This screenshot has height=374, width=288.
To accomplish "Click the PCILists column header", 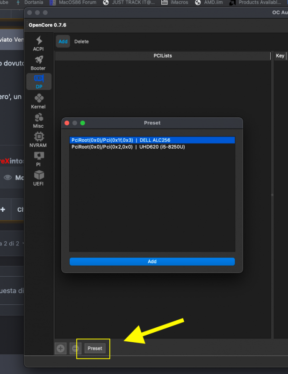I will (x=163, y=56).
